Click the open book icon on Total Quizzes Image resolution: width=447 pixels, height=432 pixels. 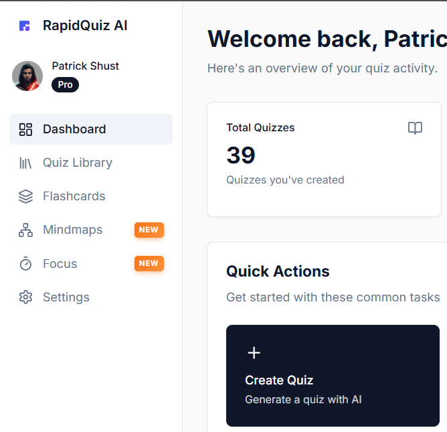[415, 128]
